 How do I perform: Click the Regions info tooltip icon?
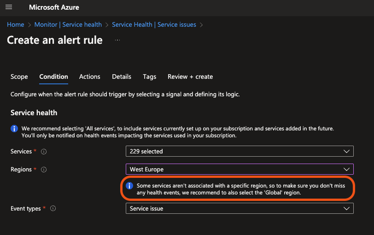(44, 170)
